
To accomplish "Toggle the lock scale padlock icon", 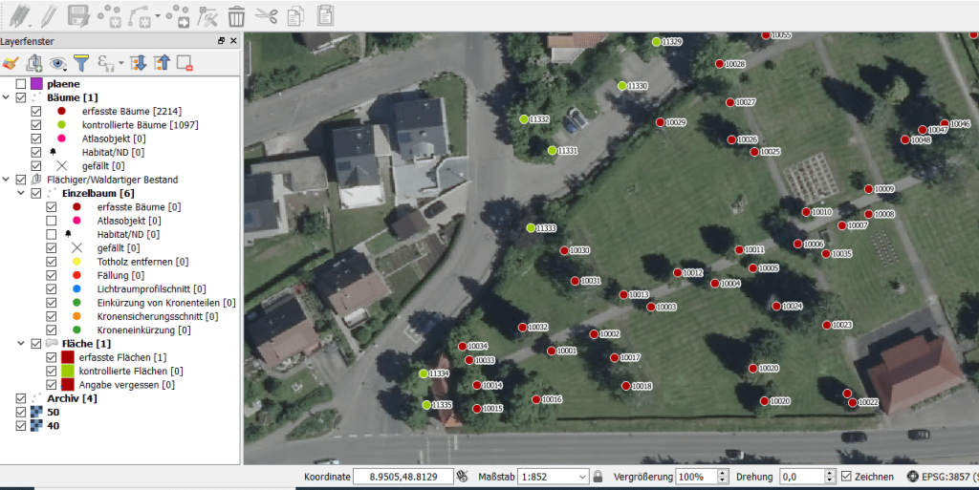I will 598,477.
